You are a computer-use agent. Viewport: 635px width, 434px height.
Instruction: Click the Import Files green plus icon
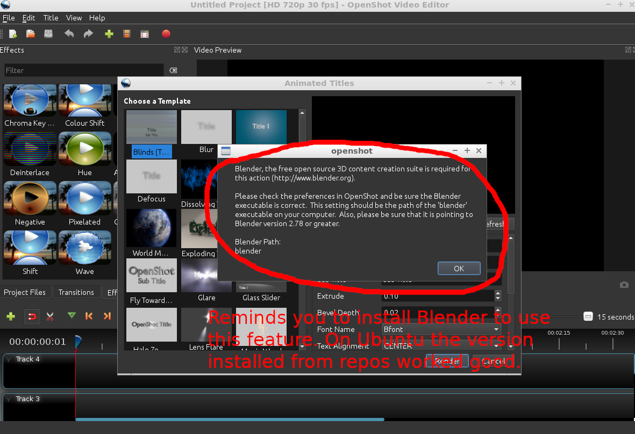pos(109,34)
